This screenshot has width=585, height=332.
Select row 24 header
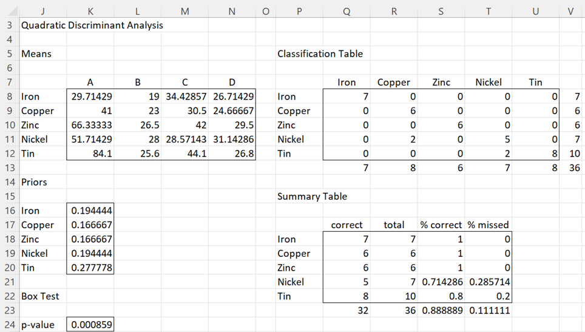[9, 325]
